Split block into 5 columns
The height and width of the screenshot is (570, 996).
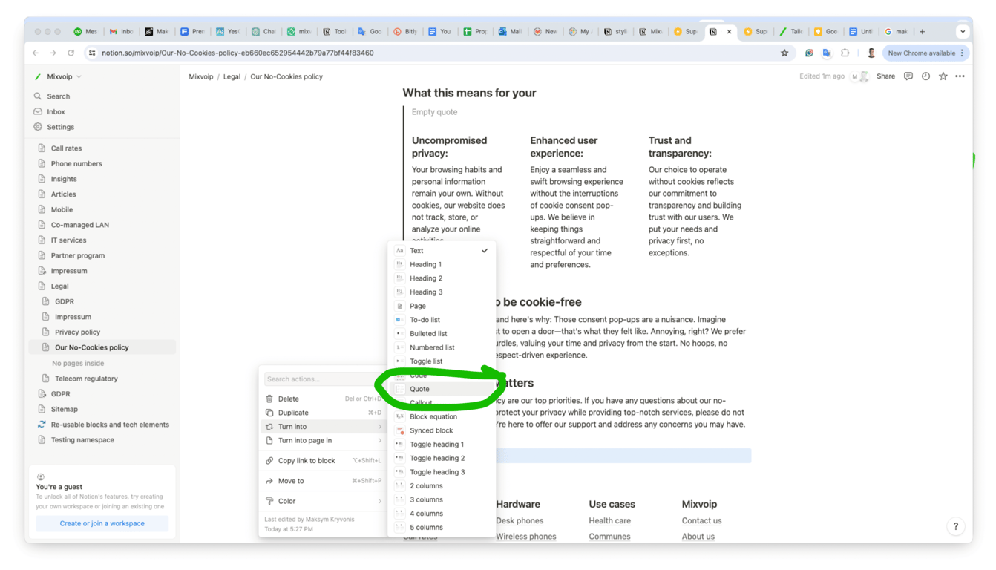click(x=442, y=528)
